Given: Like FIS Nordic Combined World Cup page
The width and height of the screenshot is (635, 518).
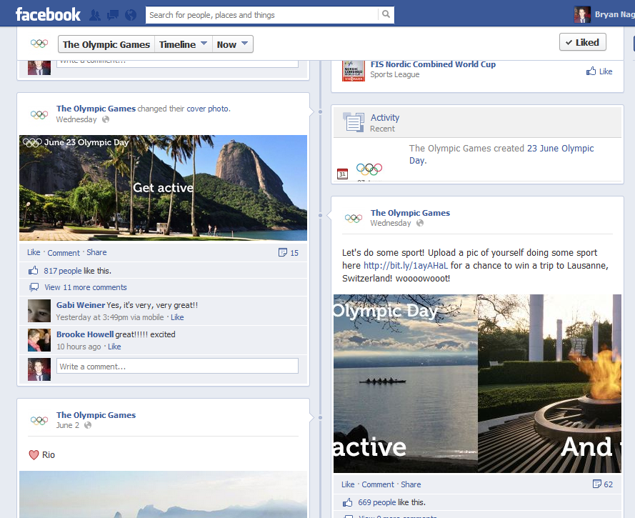Looking at the screenshot, I should (x=599, y=71).
